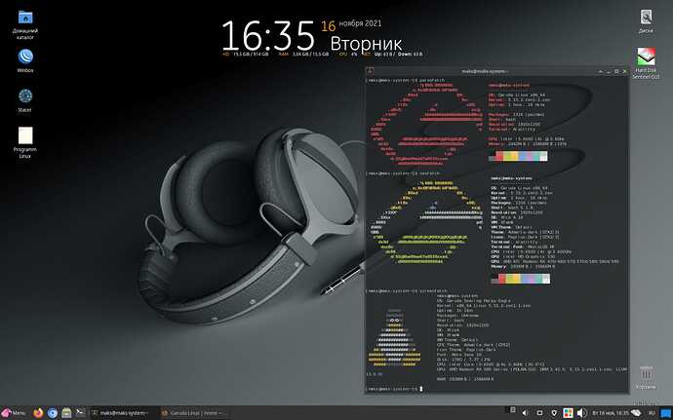Viewport: 673px width, 420px height.
Task: Open the file manager panel launcher
Action: pos(66,413)
